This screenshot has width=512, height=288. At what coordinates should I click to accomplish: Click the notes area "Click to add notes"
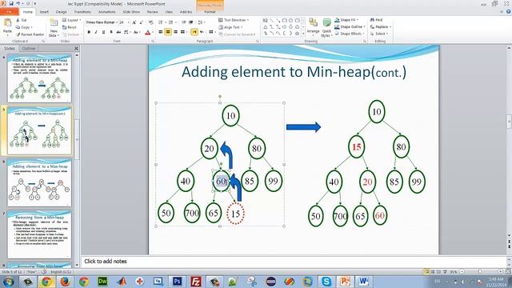[106, 262]
